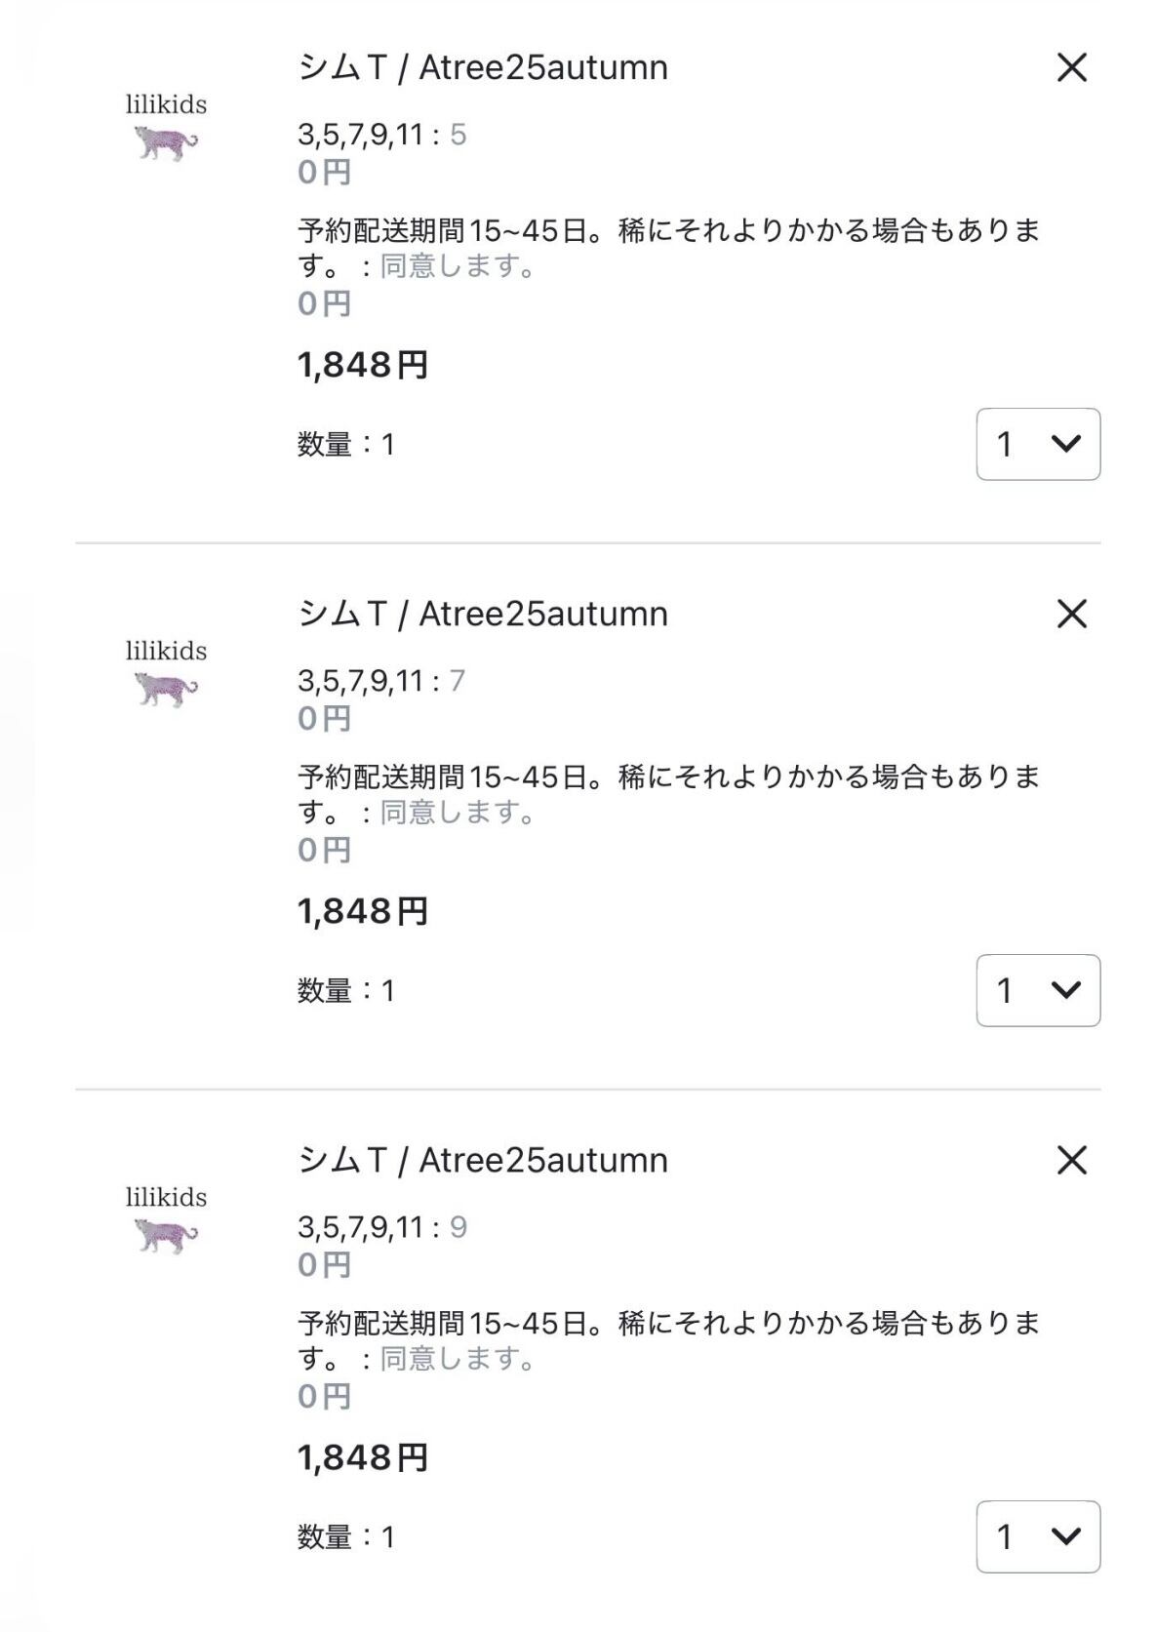Viewport: 1156px width, 1632px height.
Task: Click the 1,848円 price of size 7 item
Action: [x=363, y=912]
